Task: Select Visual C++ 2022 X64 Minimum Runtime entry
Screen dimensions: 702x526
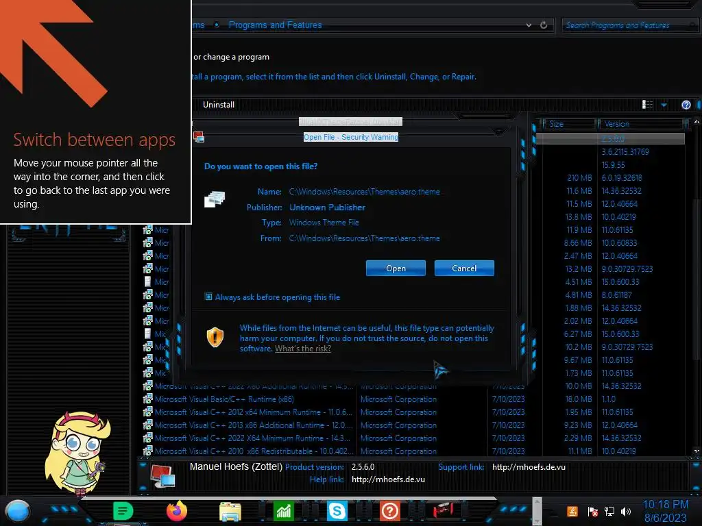Action: pyautogui.click(x=414, y=438)
